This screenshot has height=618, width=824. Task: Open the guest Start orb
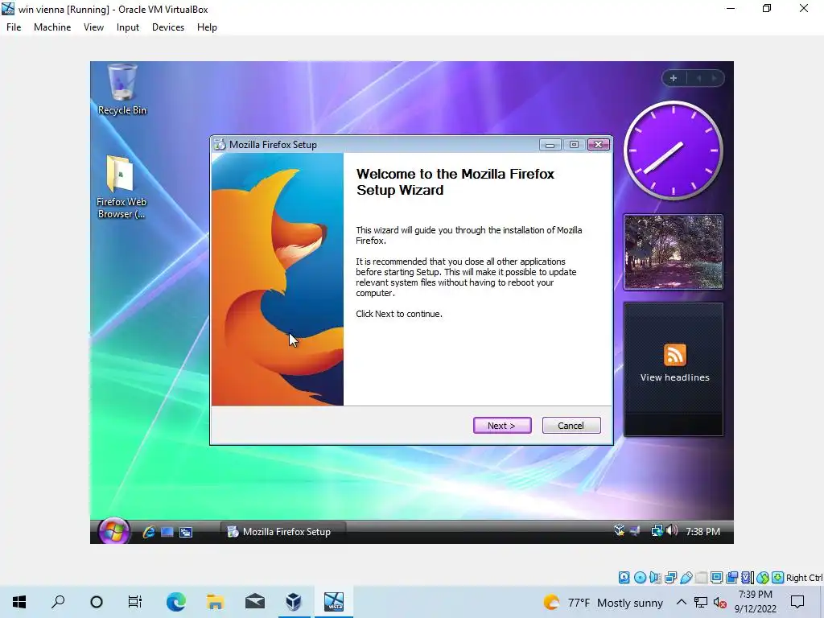pos(113,531)
